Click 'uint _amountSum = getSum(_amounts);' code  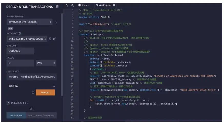point(114,83)
